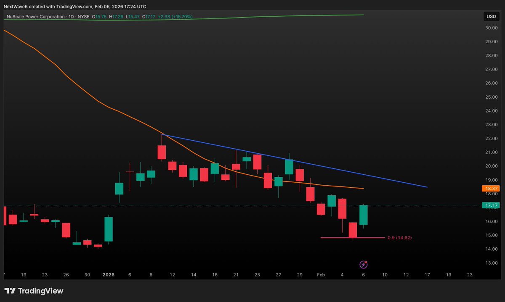
Task: Click the 30.00 value on the price scale
Action: pyautogui.click(x=491, y=28)
